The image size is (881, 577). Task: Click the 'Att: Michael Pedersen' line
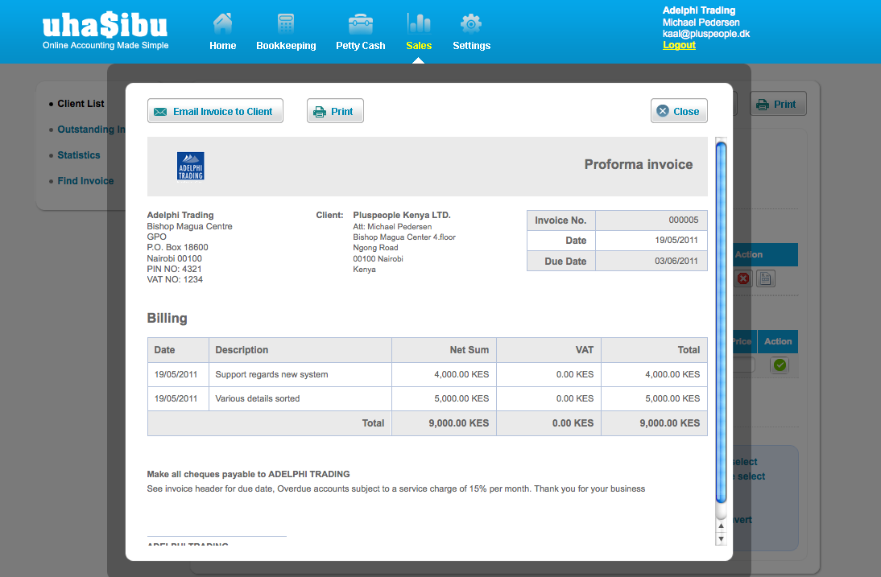392,227
